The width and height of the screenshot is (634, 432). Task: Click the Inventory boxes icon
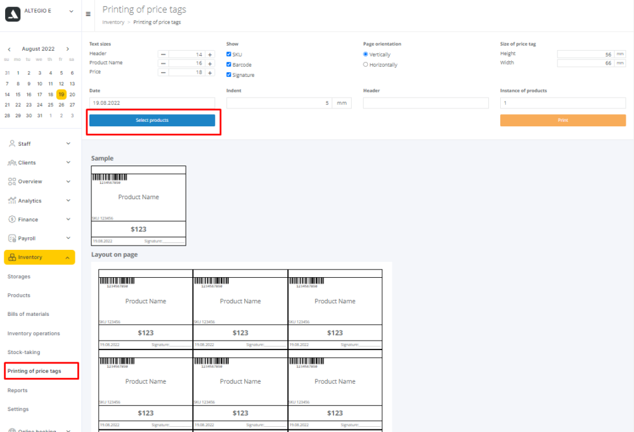(11, 258)
